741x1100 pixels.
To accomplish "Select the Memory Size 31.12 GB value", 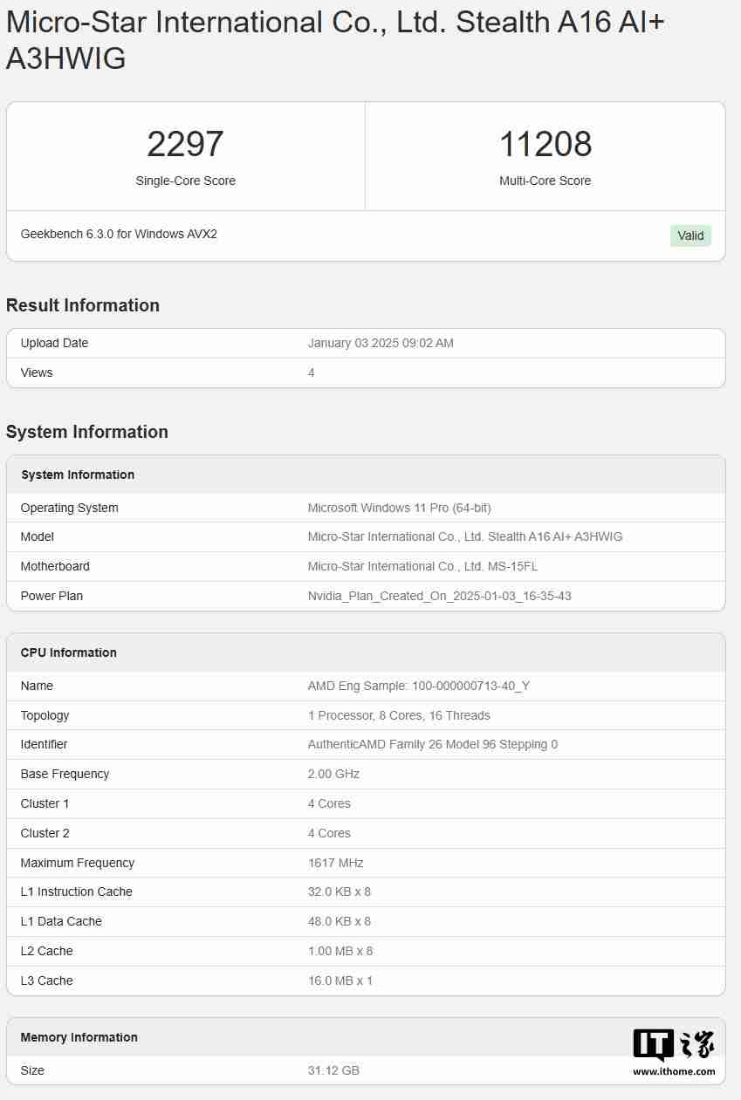I will [x=333, y=1070].
